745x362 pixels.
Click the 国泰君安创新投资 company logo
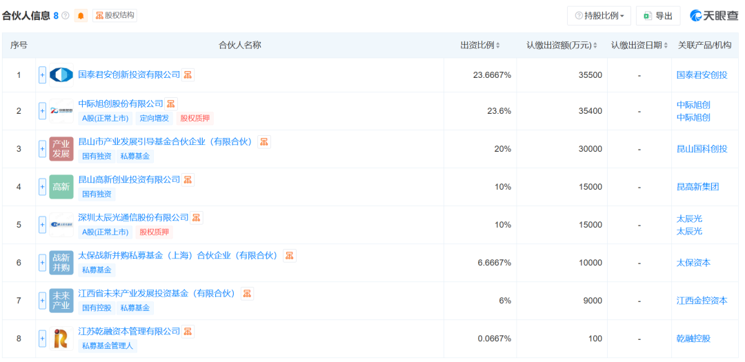tap(61, 75)
